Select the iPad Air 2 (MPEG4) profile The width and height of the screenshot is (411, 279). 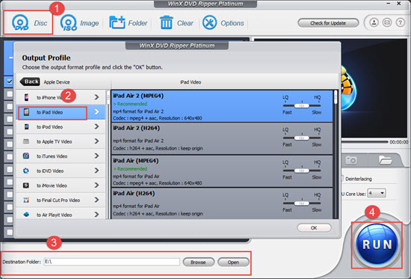(222, 106)
